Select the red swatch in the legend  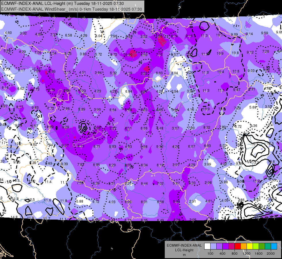point(238,246)
